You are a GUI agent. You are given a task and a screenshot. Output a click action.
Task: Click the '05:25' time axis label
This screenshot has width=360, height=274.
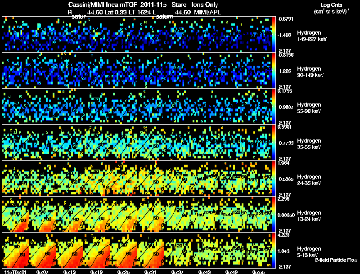click(123, 272)
